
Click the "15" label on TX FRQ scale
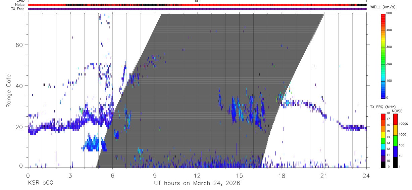388,131
